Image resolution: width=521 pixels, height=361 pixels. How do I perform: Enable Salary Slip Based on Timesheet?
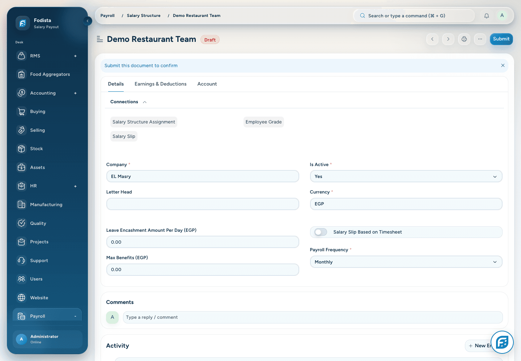tap(321, 232)
